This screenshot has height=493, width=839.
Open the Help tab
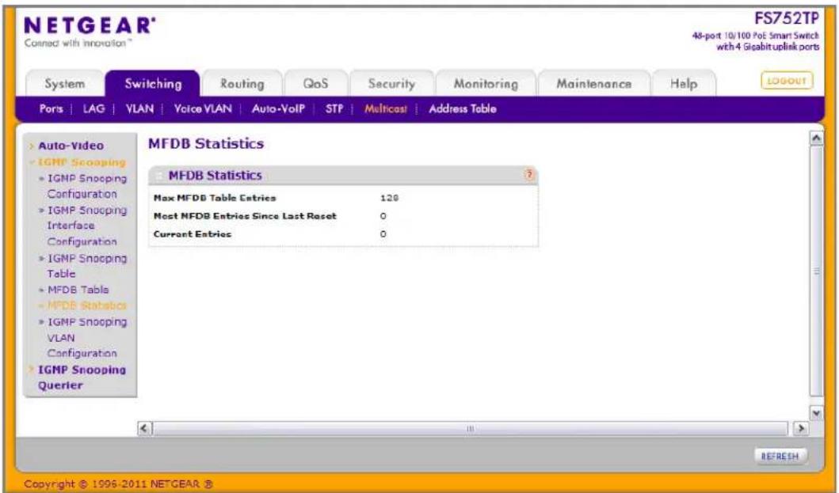[683, 84]
